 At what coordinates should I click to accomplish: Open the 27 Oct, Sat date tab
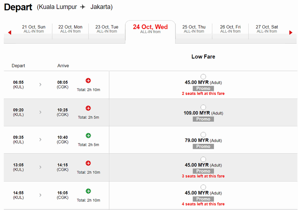(267, 29)
